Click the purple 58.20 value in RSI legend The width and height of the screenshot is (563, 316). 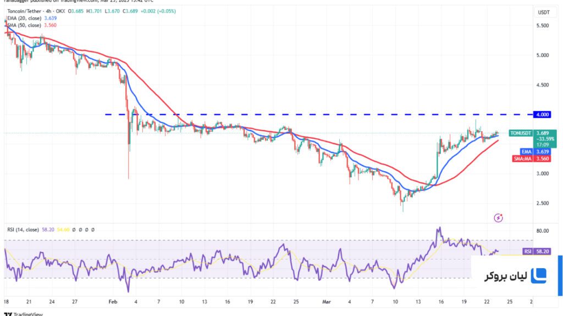pyautogui.click(x=48, y=230)
